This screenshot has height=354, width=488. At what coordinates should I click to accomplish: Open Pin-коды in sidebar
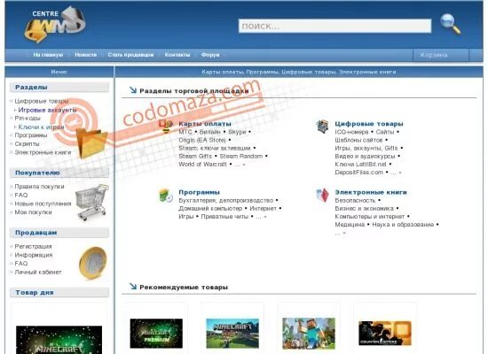(x=28, y=119)
